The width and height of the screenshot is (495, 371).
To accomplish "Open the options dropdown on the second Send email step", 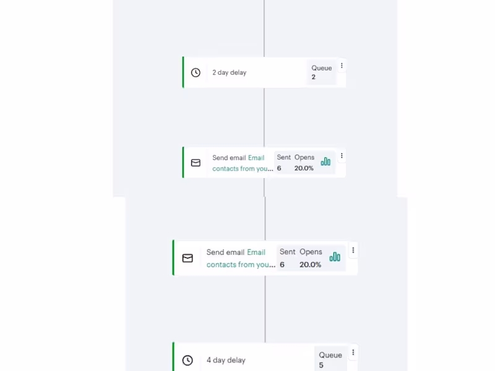I will [x=353, y=250].
